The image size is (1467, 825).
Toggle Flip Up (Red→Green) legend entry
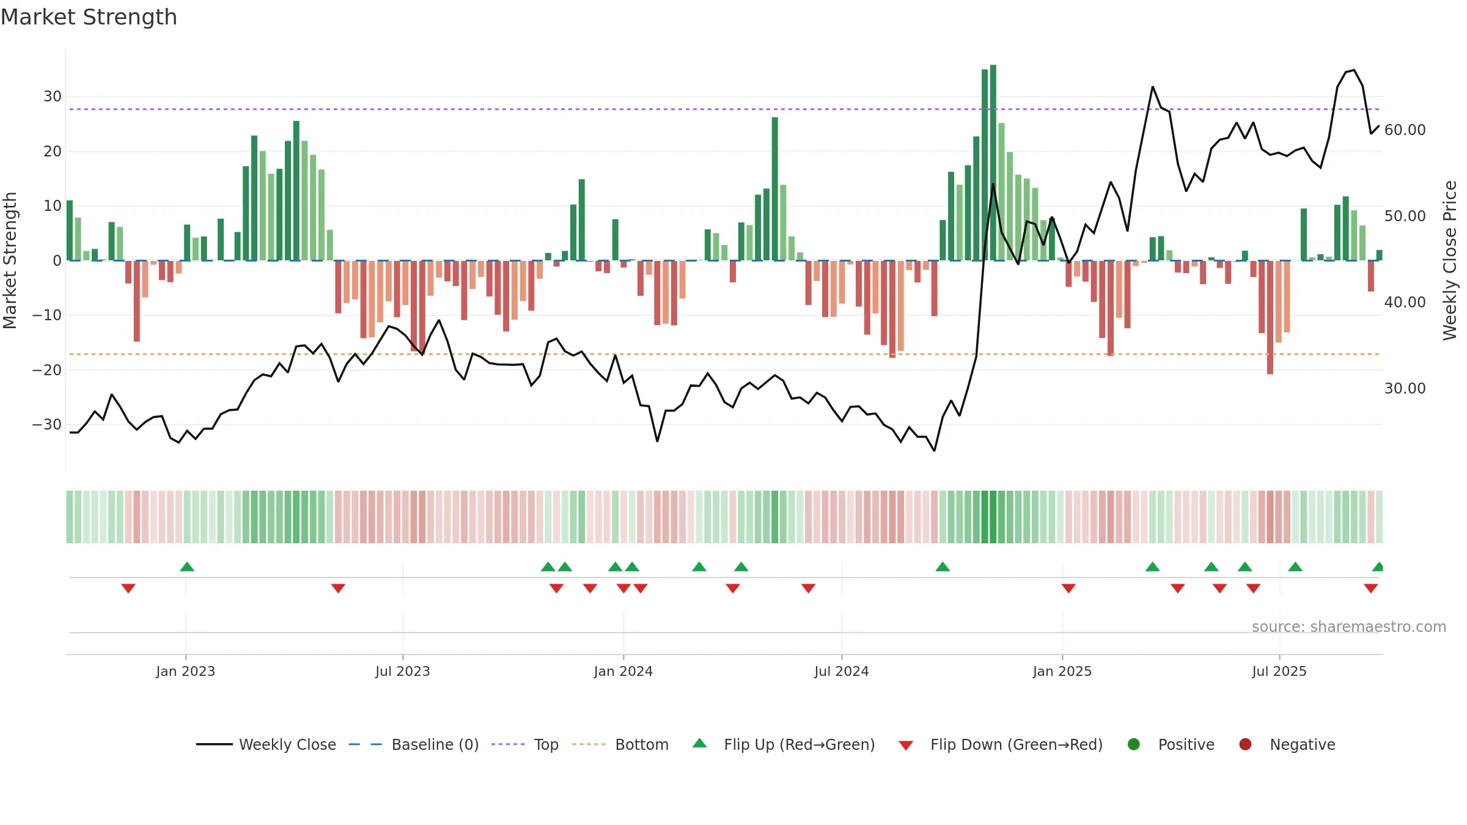(784, 744)
